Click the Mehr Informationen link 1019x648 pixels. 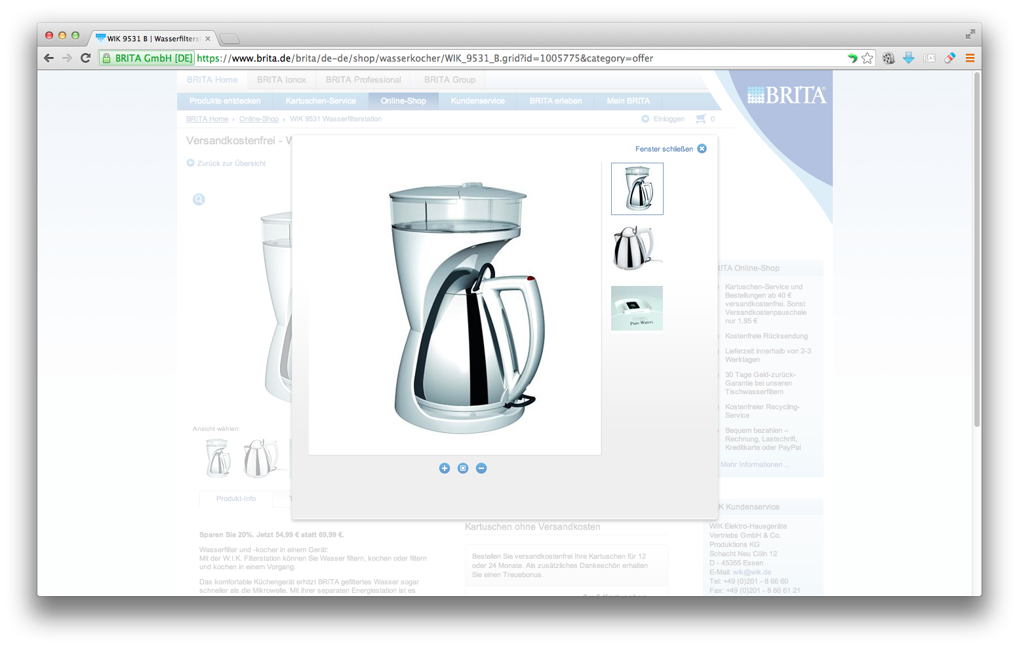coord(755,464)
